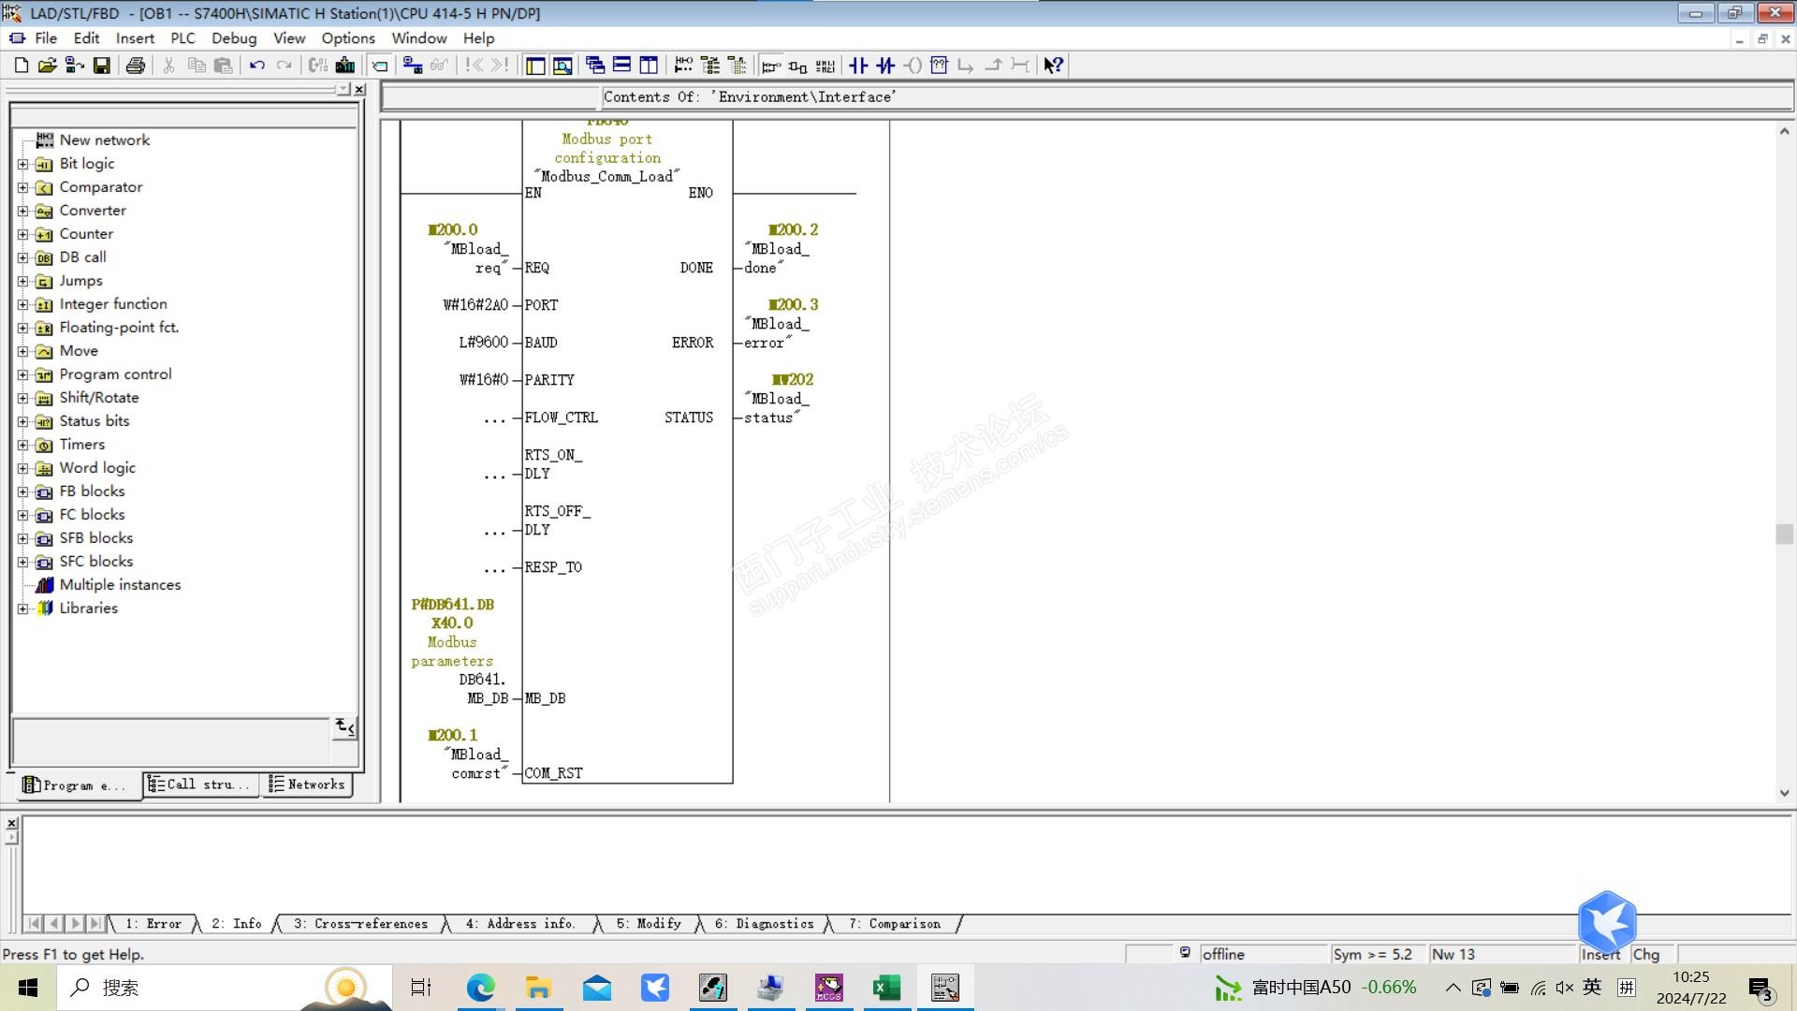
Task: Expand the Bit logic tree node
Action: (x=23, y=164)
